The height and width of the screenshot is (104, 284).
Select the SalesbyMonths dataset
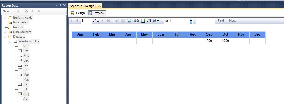point(29,41)
